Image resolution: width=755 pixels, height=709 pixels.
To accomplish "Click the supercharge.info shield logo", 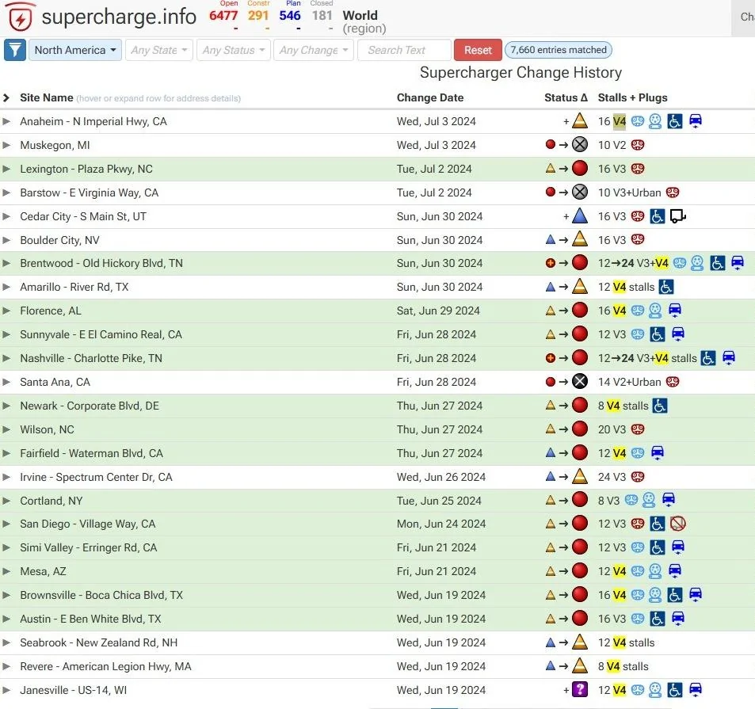I will tap(21, 17).
